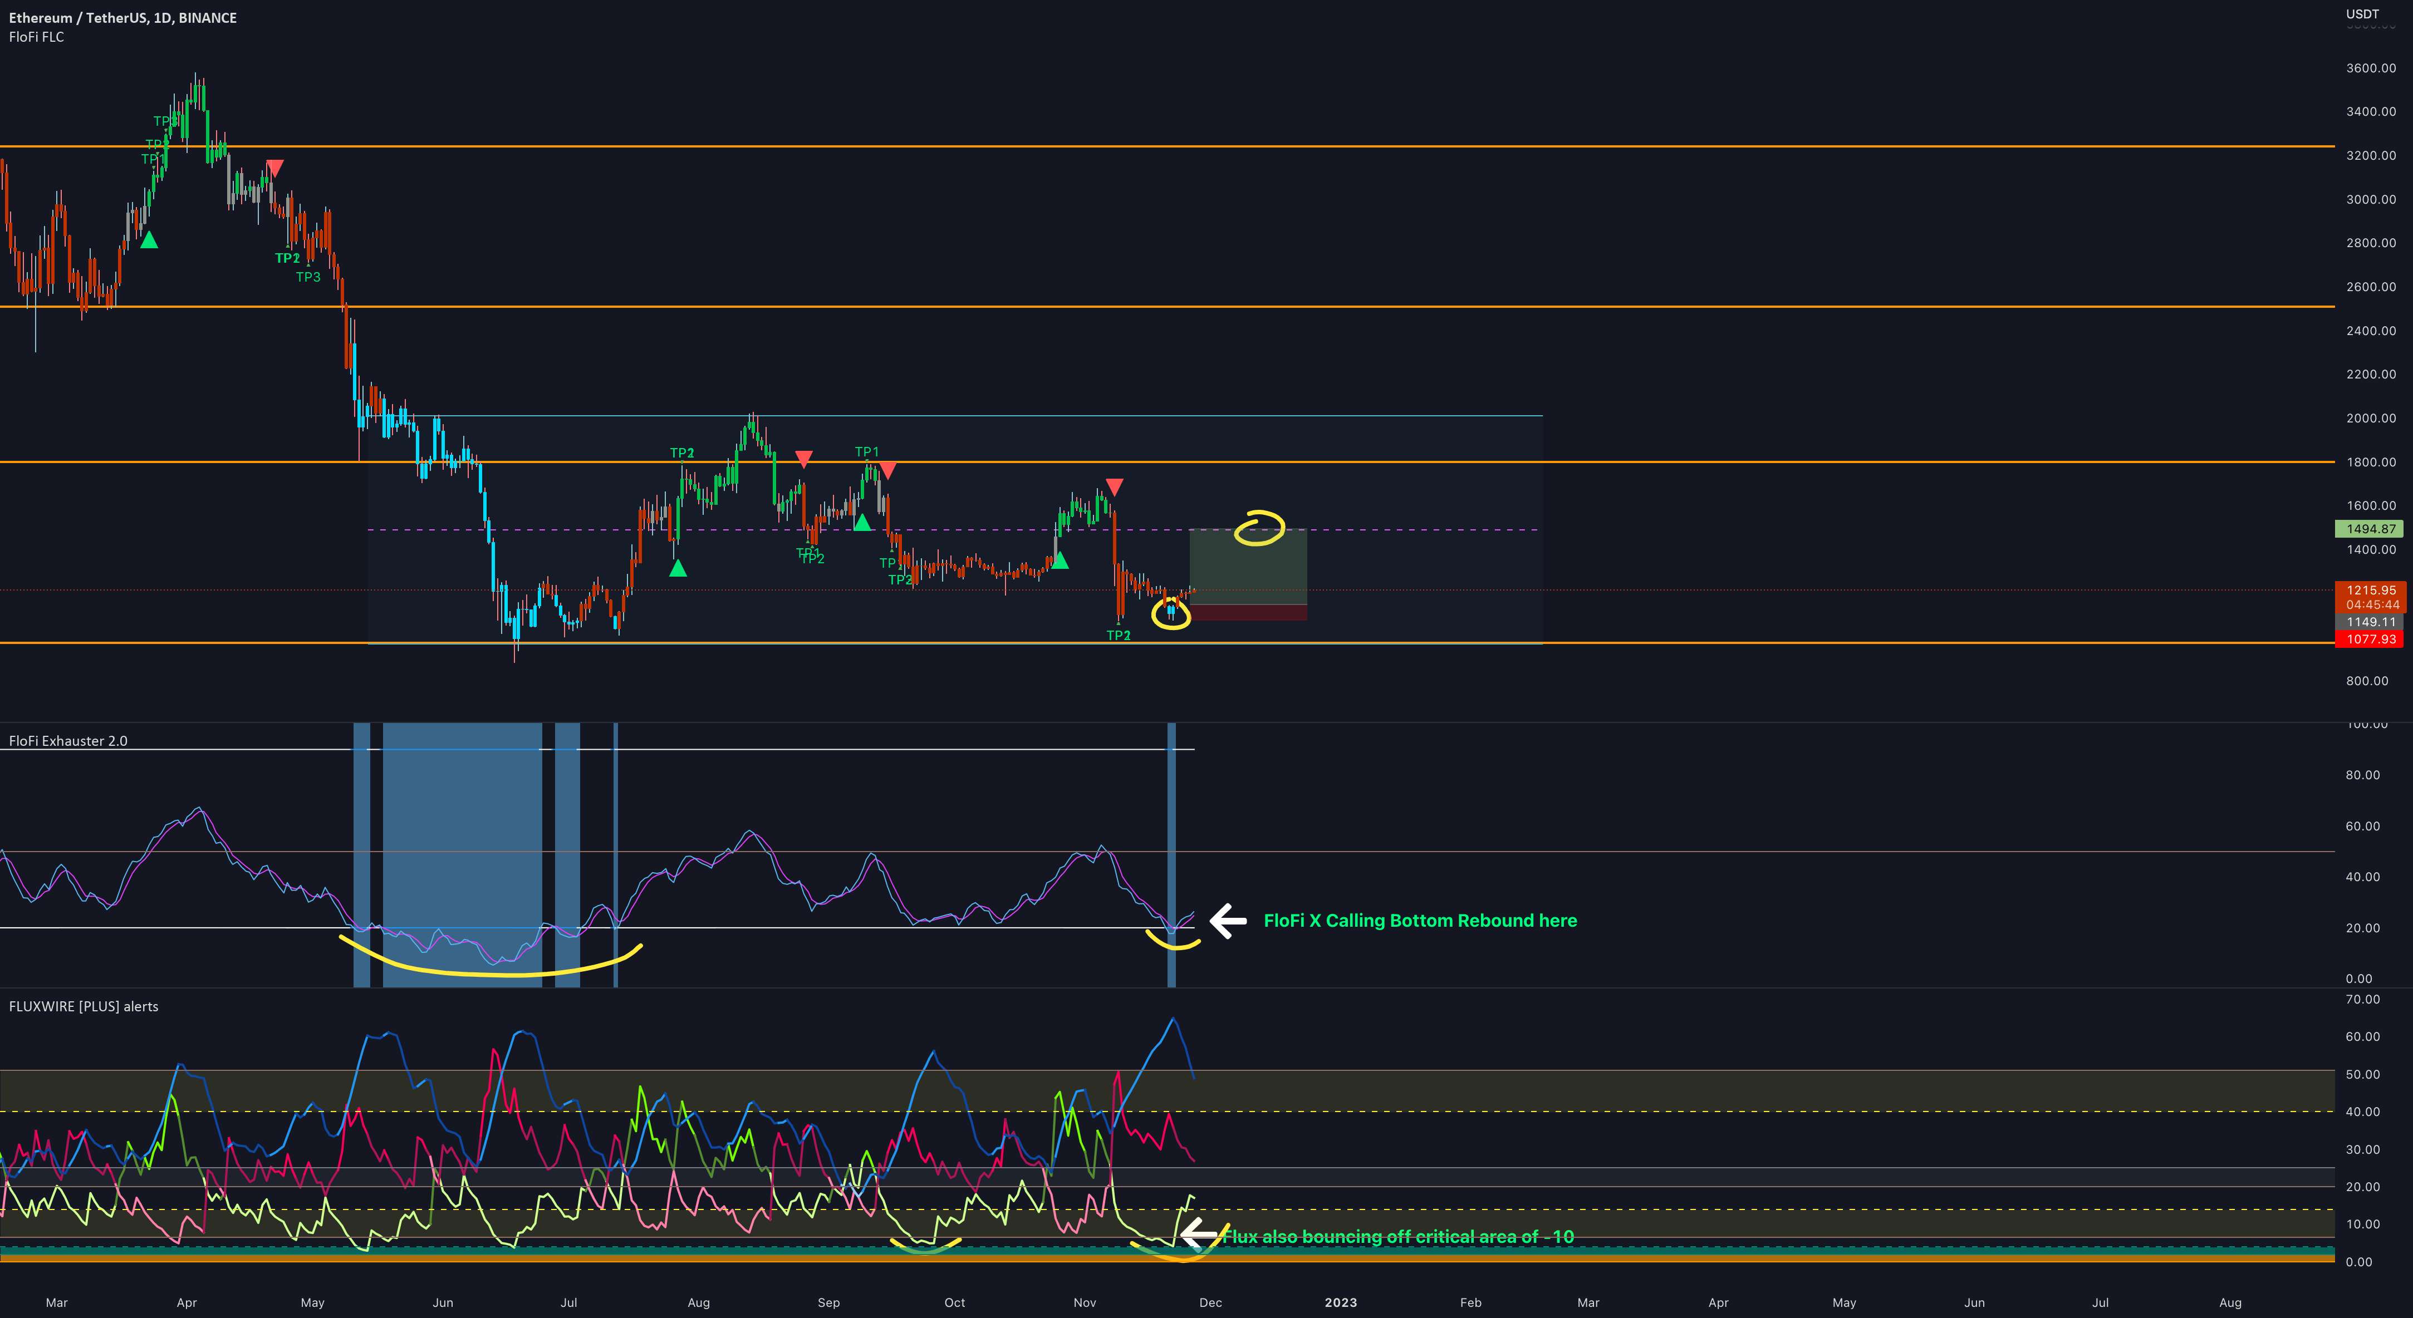The width and height of the screenshot is (2413, 1318).
Task: Click the 04:45:44 bar countdown label
Action: 2372,605
